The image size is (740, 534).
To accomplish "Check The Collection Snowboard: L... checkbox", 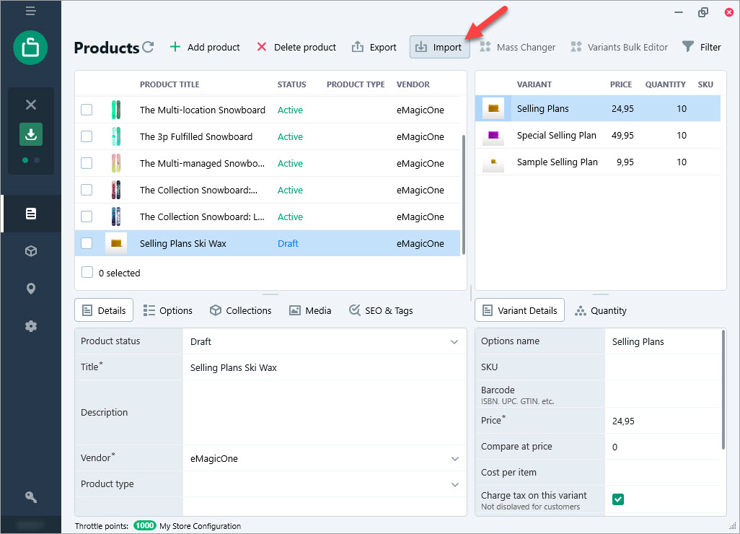I will pos(87,216).
